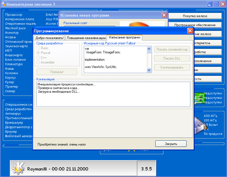Click the Модем entry
The width and height of the screenshot is (227, 177).
10,37
